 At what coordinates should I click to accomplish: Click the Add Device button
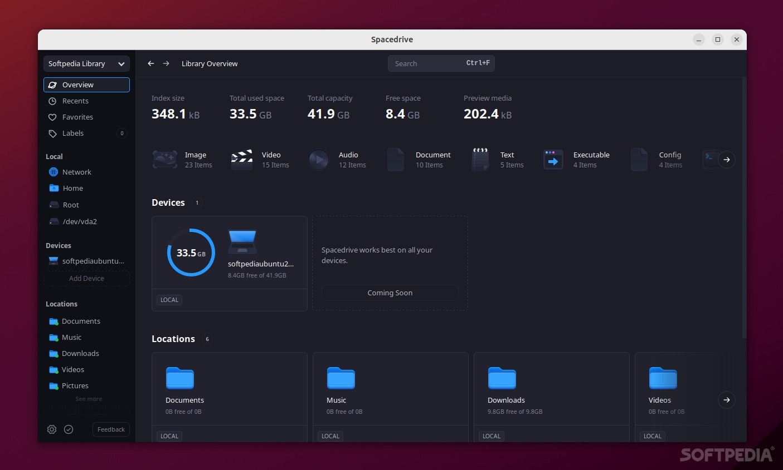coord(86,278)
